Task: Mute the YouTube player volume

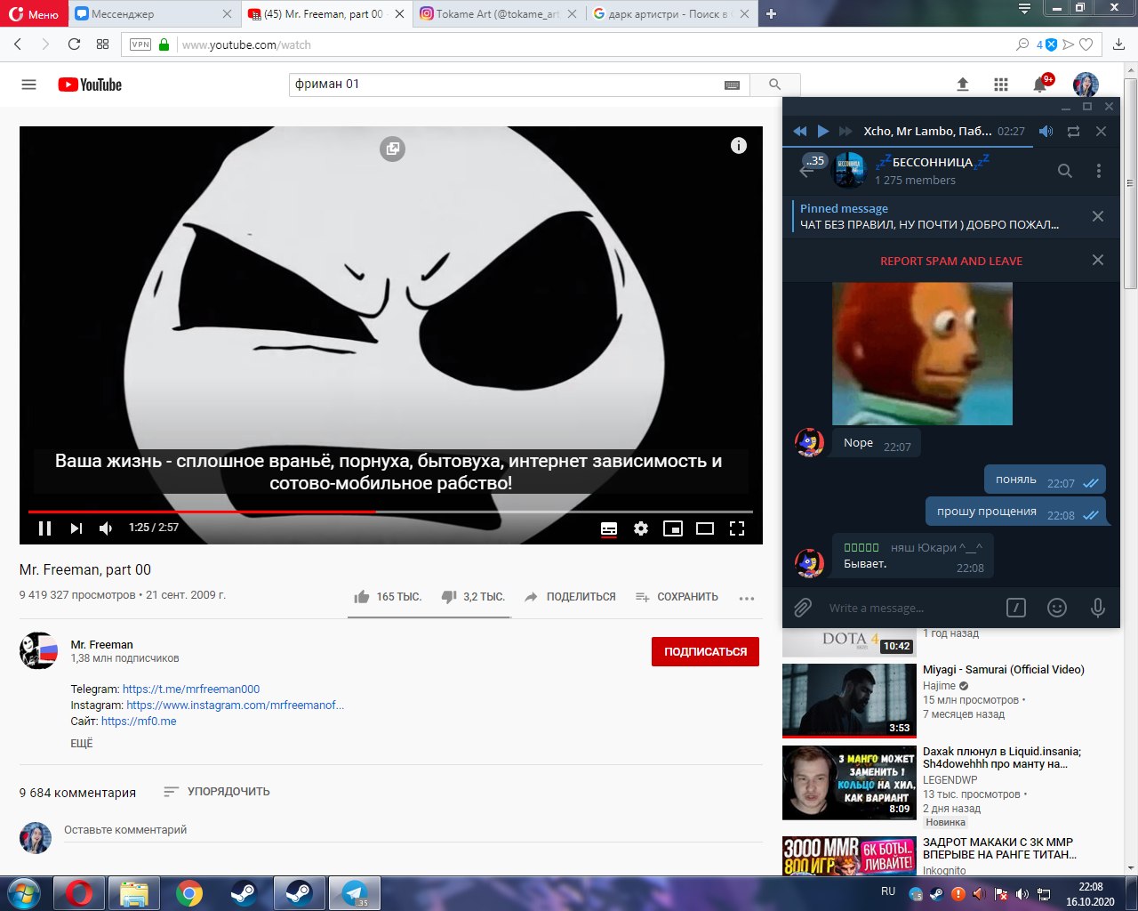Action: point(106,528)
